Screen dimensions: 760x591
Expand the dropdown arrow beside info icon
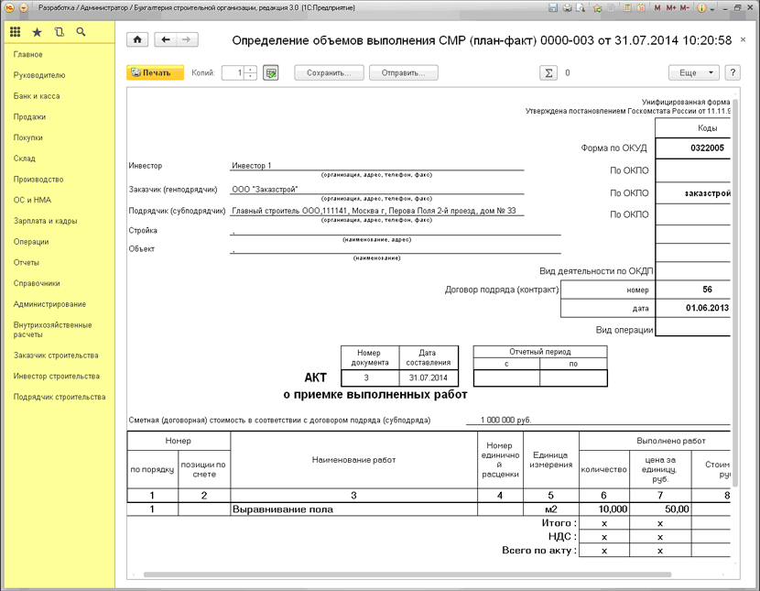click(712, 9)
